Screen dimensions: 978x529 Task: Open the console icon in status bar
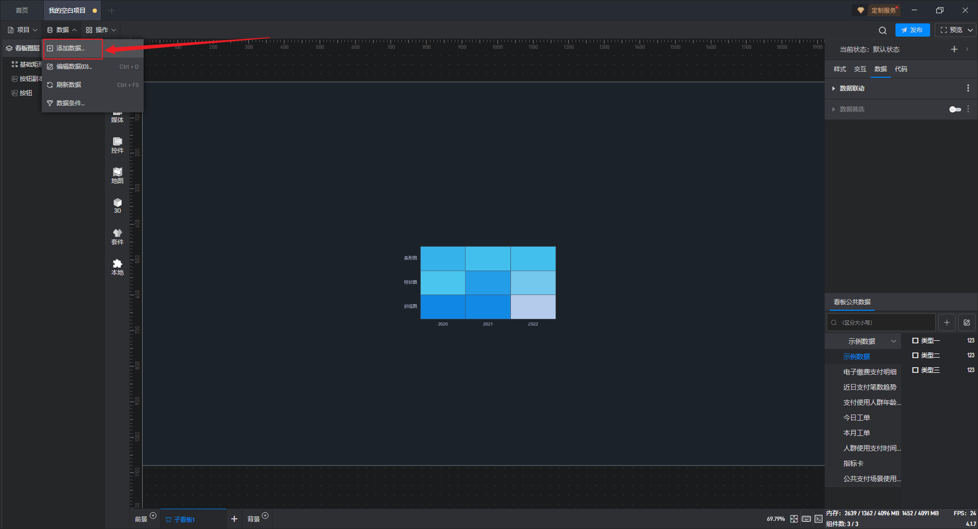(x=819, y=519)
